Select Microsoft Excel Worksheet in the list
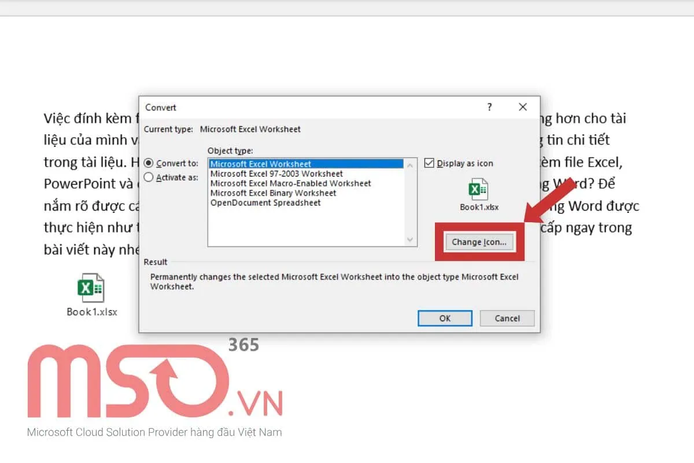The height and width of the screenshot is (463, 694). coord(260,164)
